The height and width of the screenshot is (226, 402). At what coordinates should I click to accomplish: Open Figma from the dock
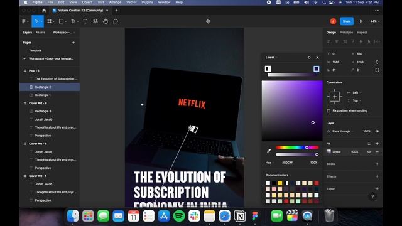(255, 216)
